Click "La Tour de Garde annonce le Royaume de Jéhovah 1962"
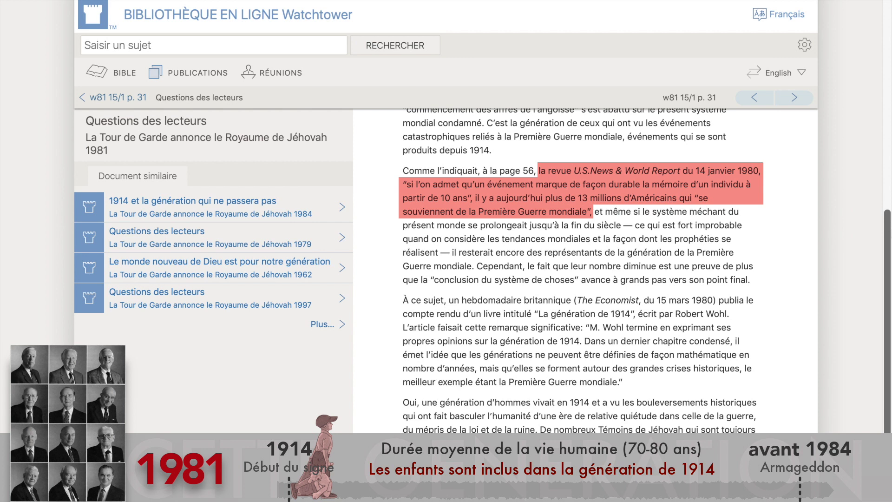892x502 pixels. [x=210, y=275]
